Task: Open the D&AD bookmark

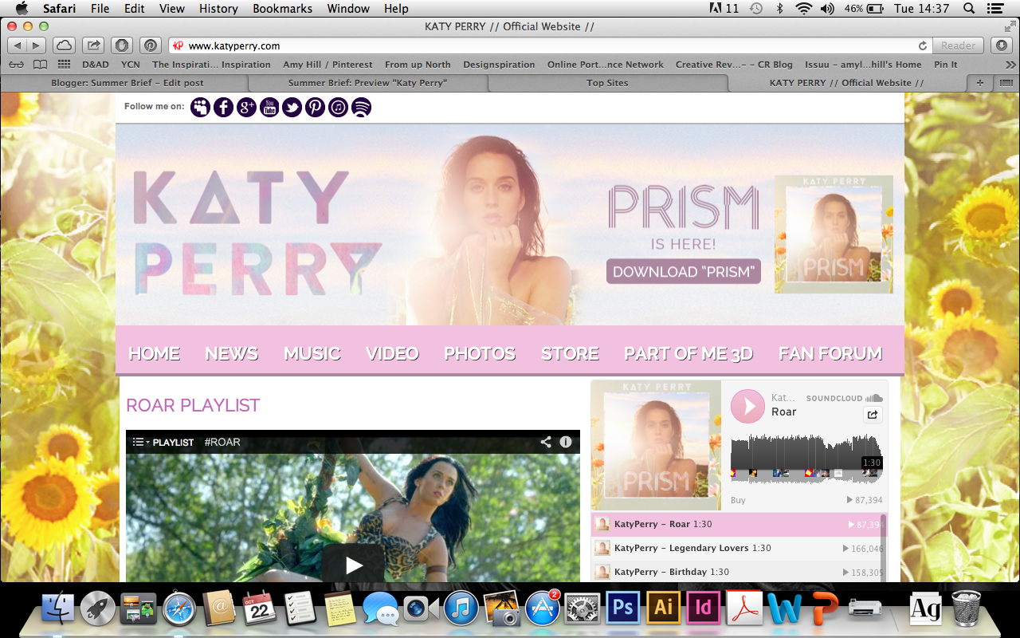Action: (x=96, y=65)
